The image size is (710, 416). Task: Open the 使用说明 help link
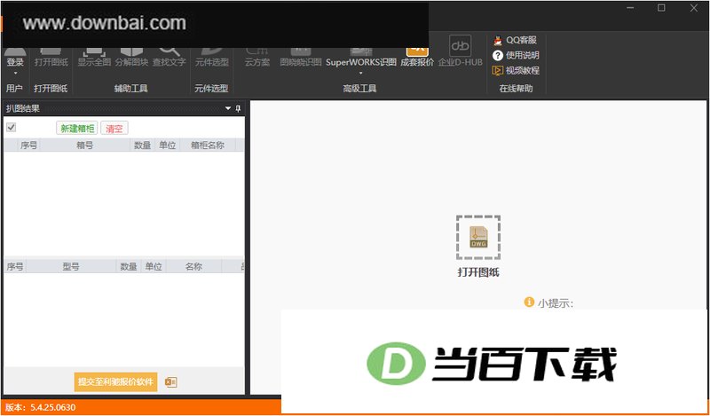516,56
